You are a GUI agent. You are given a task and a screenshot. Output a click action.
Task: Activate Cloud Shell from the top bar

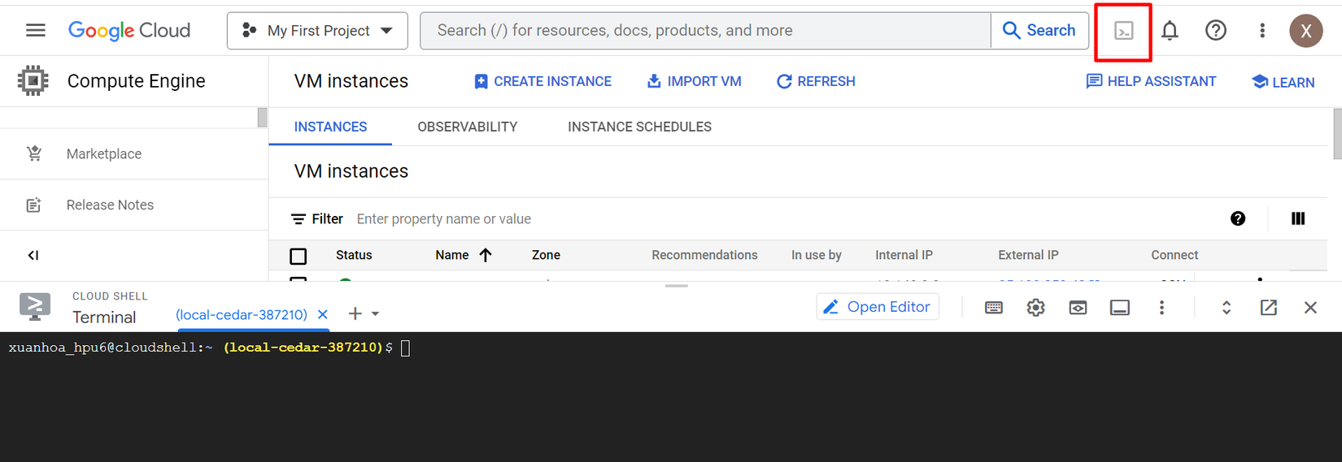point(1123,31)
